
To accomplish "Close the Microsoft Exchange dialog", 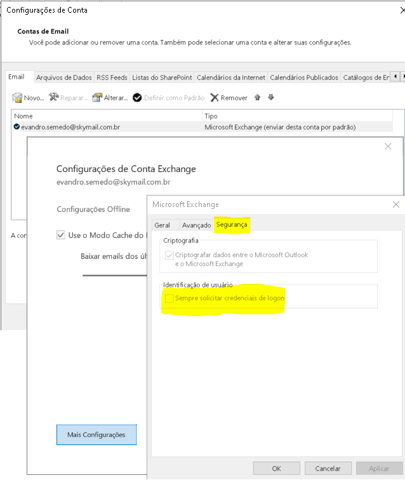I will (x=396, y=204).
